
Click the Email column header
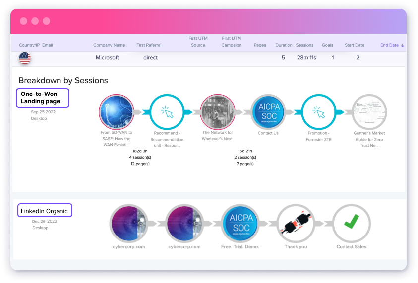point(48,45)
